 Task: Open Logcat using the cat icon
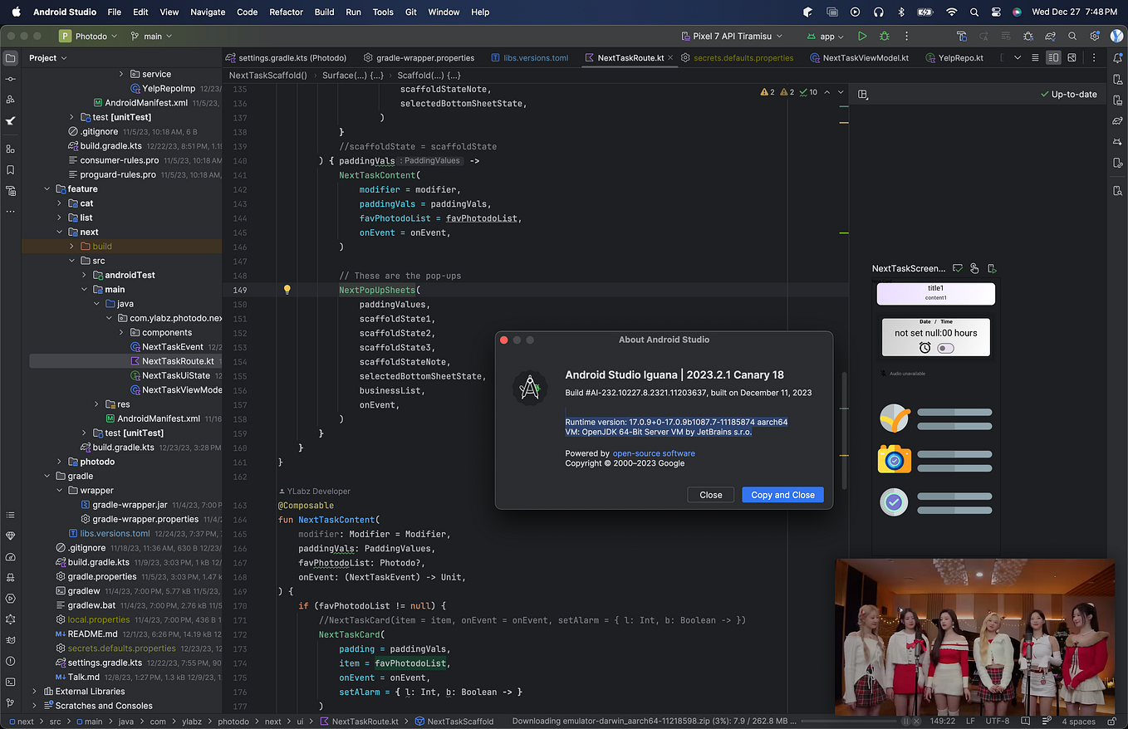(10, 640)
